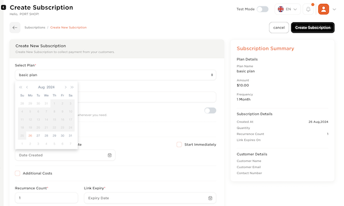
Task: Go to next year in calendar
Action: coord(72,87)
